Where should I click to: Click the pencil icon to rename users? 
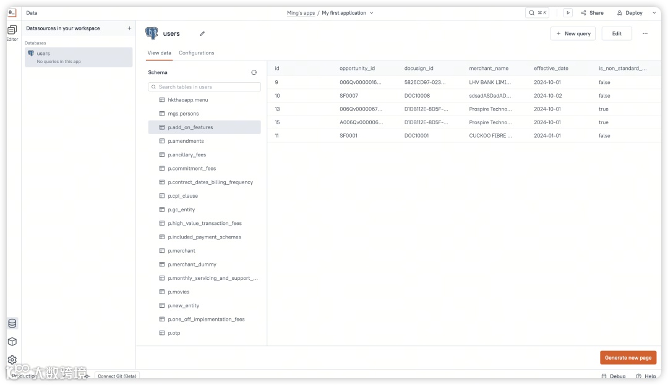[x=202, y=33]
